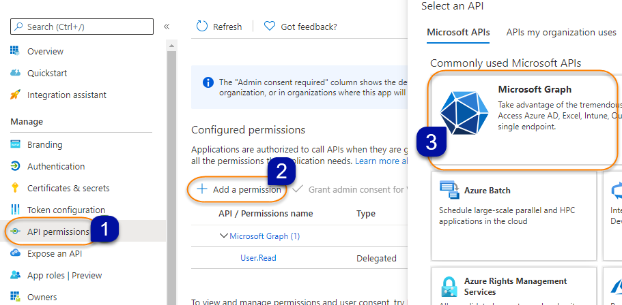The width and height of the screenshot is (622, 305).
Task: Open Branding settings
Action: click(x=45, y=144)
